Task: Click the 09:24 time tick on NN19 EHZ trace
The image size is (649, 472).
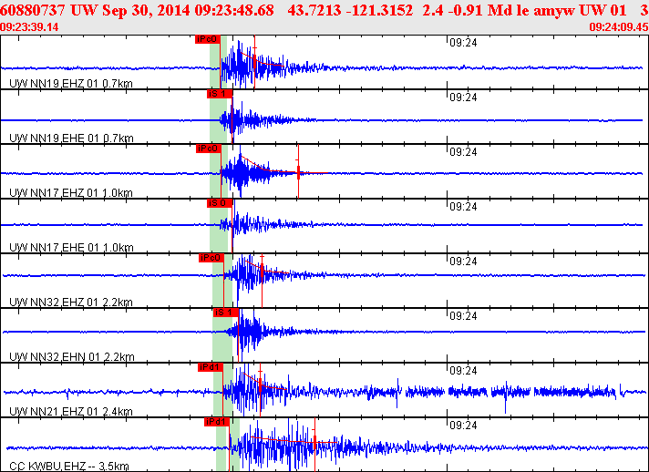Action: (x=463, y=43)
